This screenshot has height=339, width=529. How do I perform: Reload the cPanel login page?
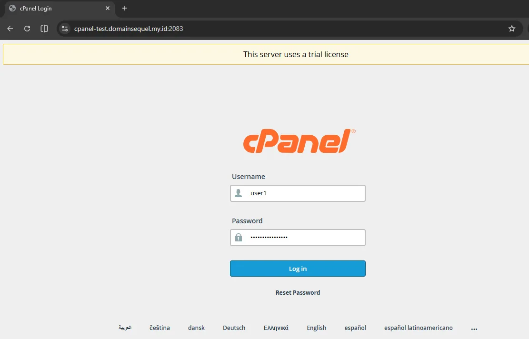pos(27,29)
